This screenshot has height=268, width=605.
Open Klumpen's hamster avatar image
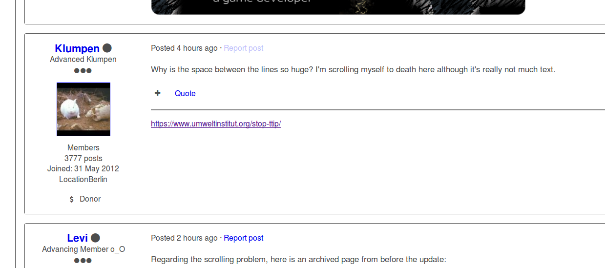coord(83,109)
